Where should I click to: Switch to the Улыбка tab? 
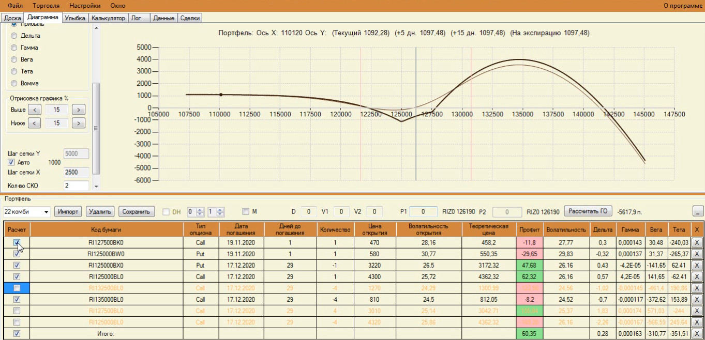coord(76,18)
